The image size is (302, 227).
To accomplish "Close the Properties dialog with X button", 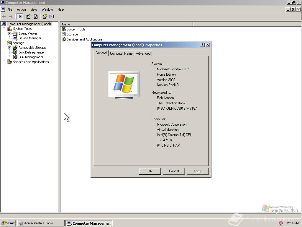I will [208, 45].
